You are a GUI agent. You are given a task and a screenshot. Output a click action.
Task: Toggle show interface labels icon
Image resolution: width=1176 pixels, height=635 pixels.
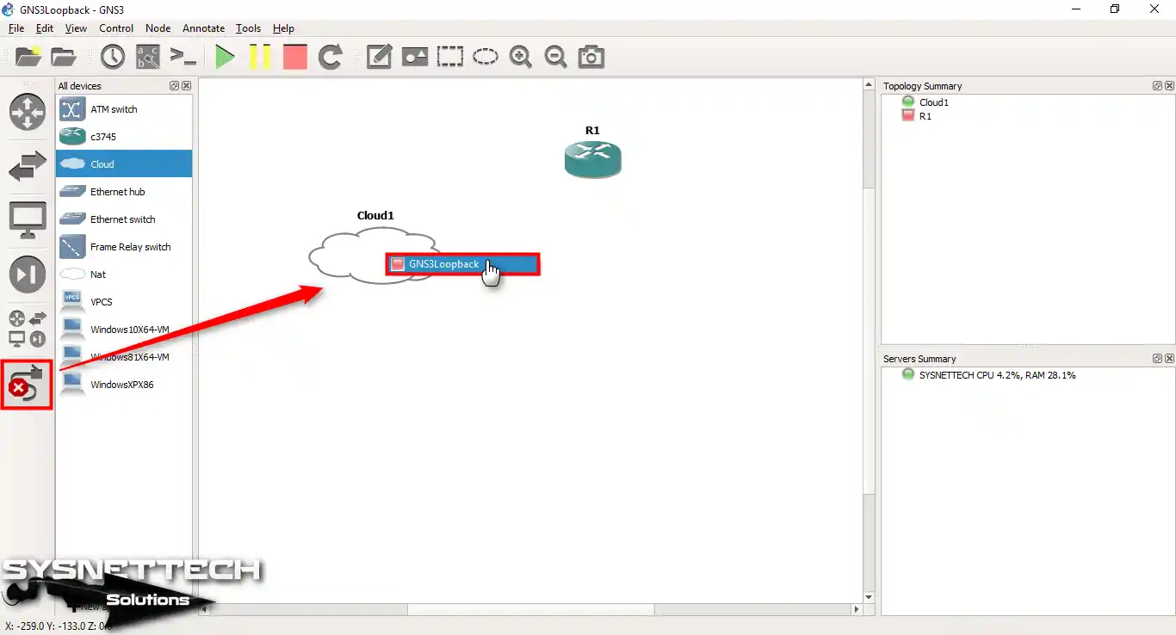coord(148,57)
